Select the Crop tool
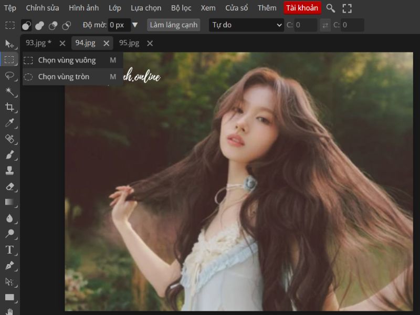420x315 pixels. [x=9, y=107]
